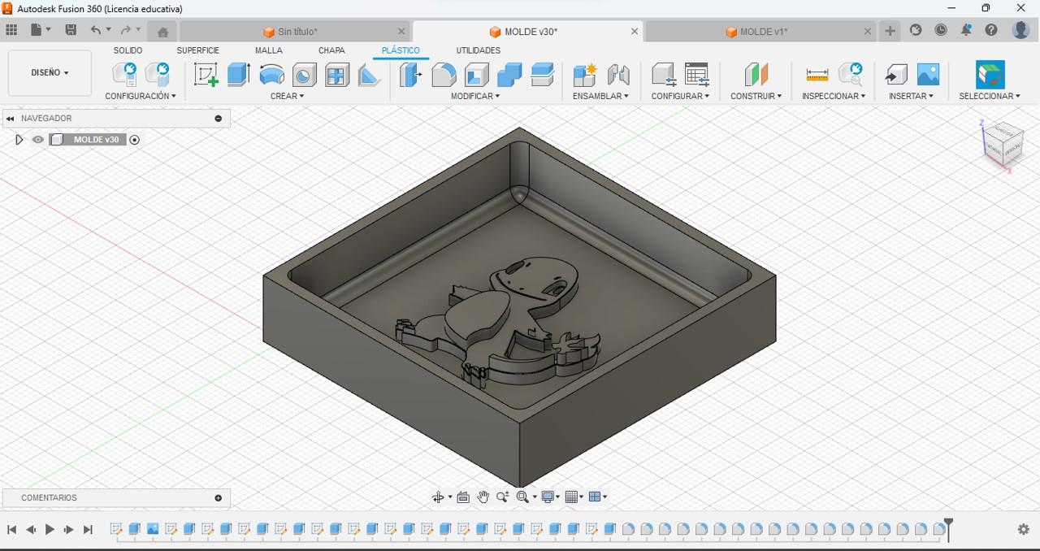Open the data panel grid icon
This screenshot has height=551, width=1040.
click(11, 30)
